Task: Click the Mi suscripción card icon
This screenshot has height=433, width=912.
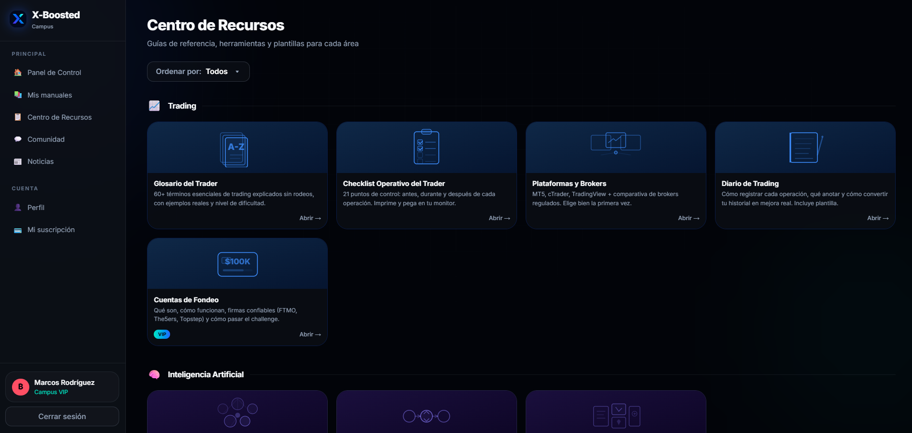Action: (x=18, y=230)
